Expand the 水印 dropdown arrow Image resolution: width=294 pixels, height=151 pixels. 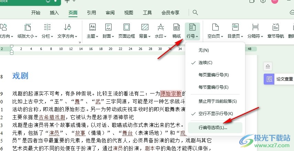(x=165, y=36)
